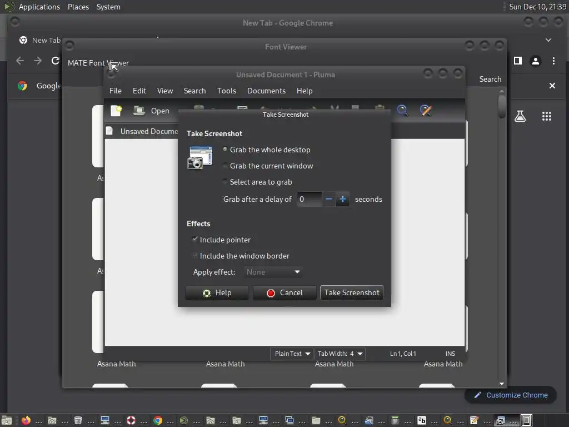Open the System menu in top panel
Viewport: 569px width, 427px height.
[x=108, y=7]
